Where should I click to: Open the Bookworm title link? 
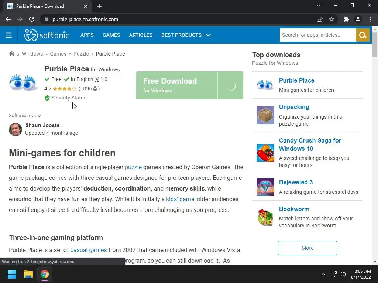pos(294,209)
